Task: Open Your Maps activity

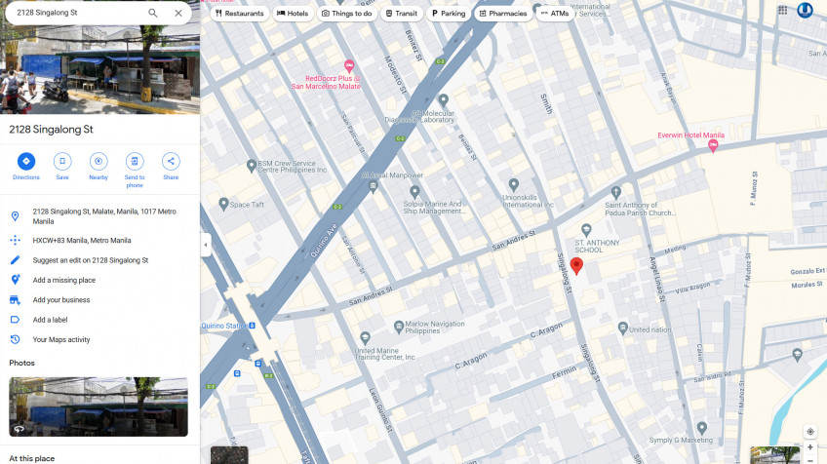Action: coord(99,339)
